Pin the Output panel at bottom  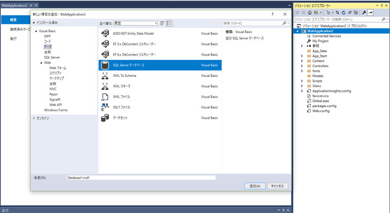(x=283, y=210)
